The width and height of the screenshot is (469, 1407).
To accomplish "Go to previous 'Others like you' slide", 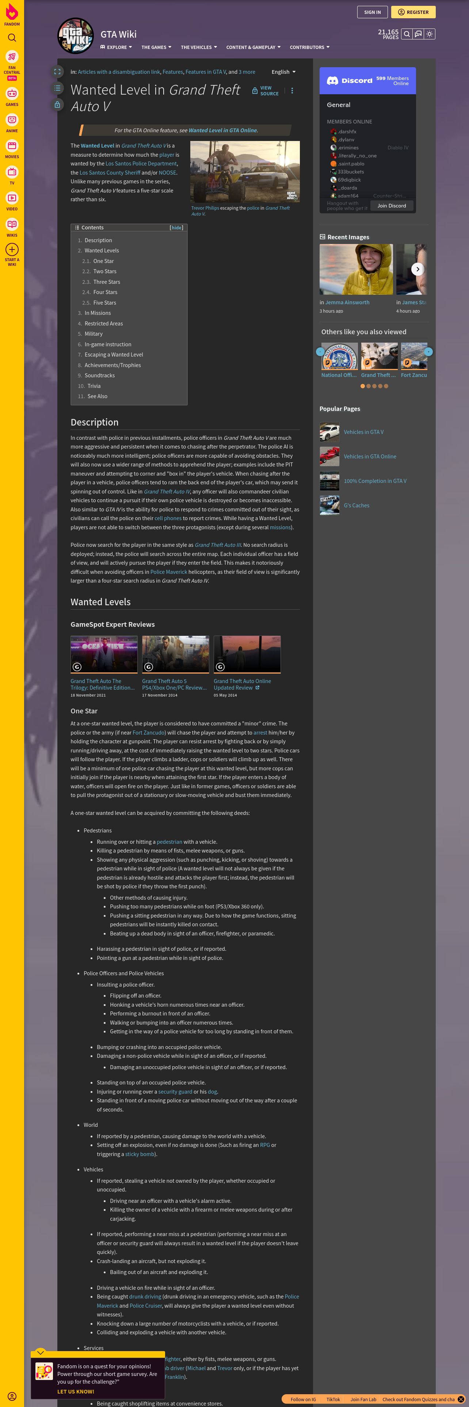I will coord(320,352).
